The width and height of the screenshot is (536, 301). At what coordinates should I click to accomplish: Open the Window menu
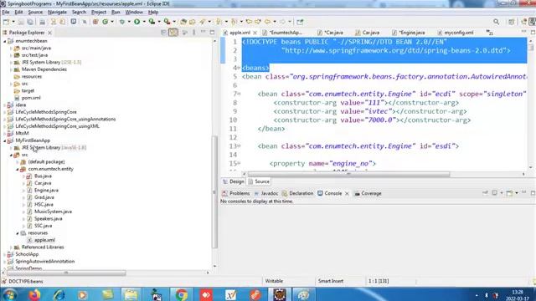[x=134, y=12]
